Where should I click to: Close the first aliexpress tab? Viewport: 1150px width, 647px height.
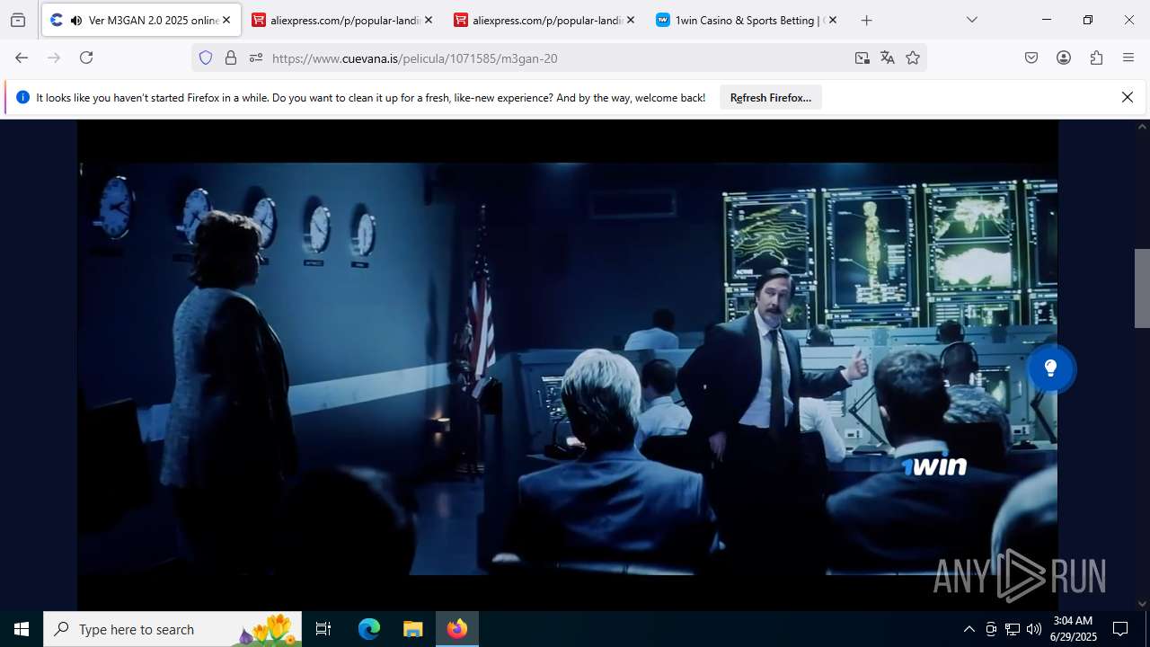(x=429, y=20)
